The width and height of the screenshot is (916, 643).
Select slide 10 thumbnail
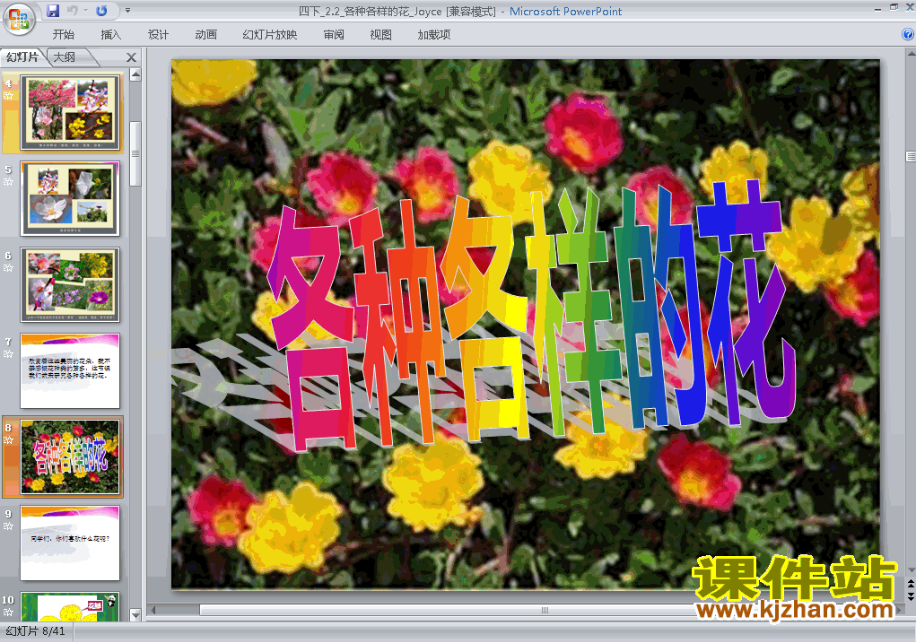point(70,607)
